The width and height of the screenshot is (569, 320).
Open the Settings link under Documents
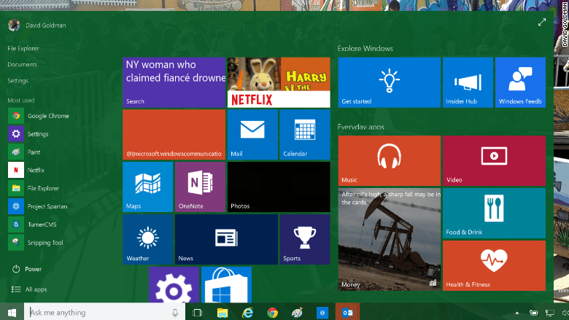tap(18, 80)
